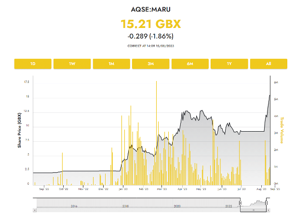Click 2018 in the navigator timeline
The image size is (295, 217).
pos(125,206)
